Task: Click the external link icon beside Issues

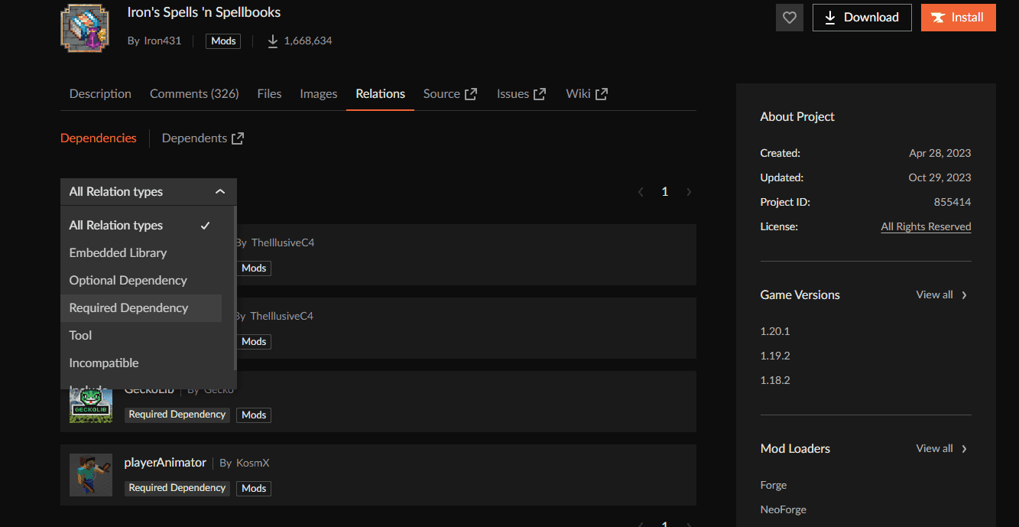Action: click(540, 94)
